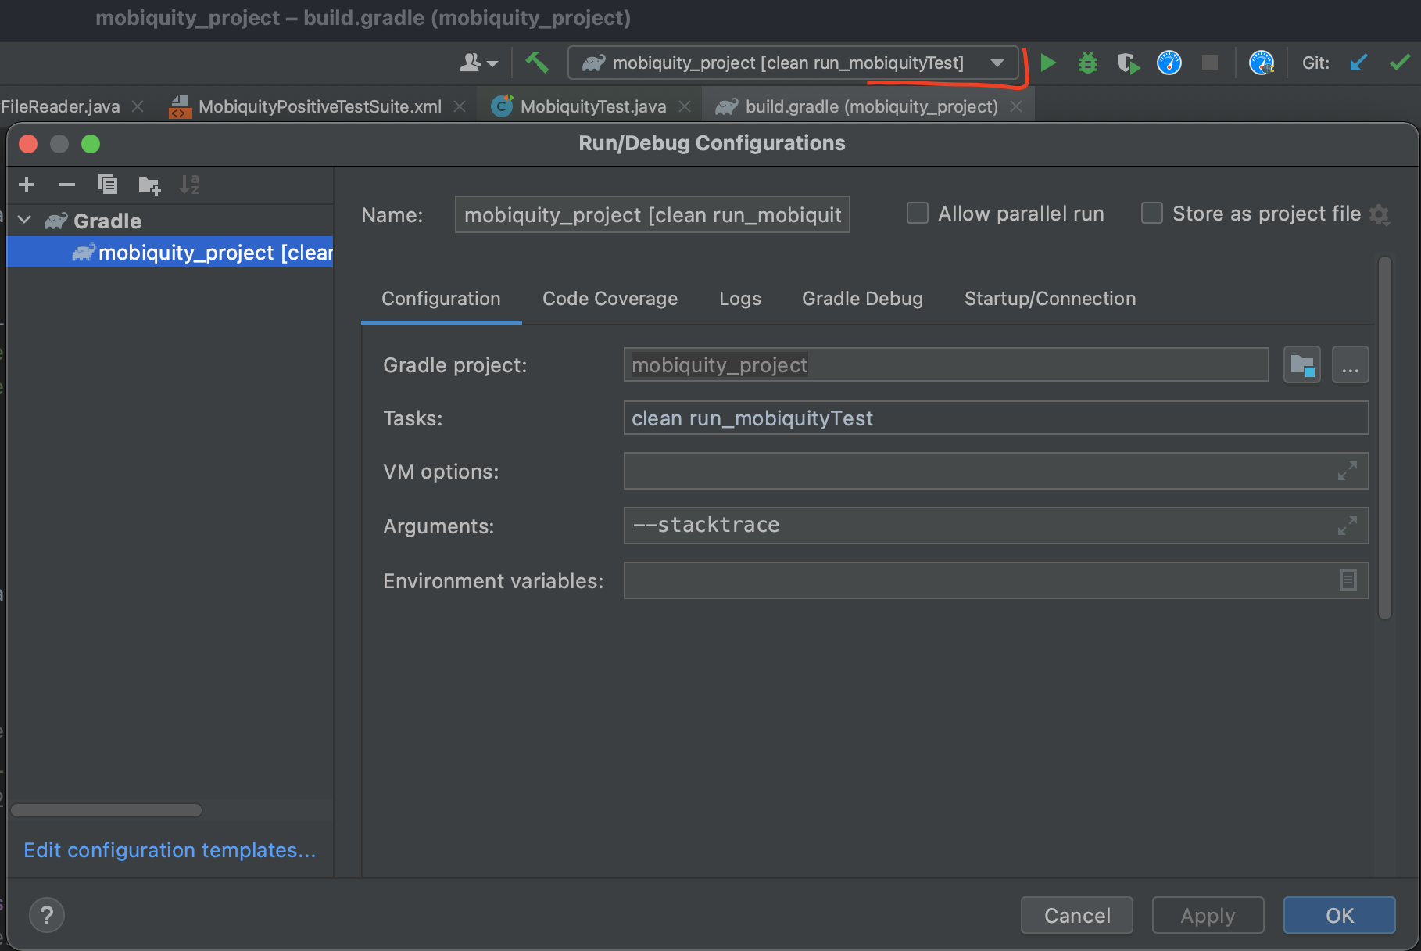Expand the Arguments field
The height and width of the screenshot is (951, 1421).
[1347, 526]
